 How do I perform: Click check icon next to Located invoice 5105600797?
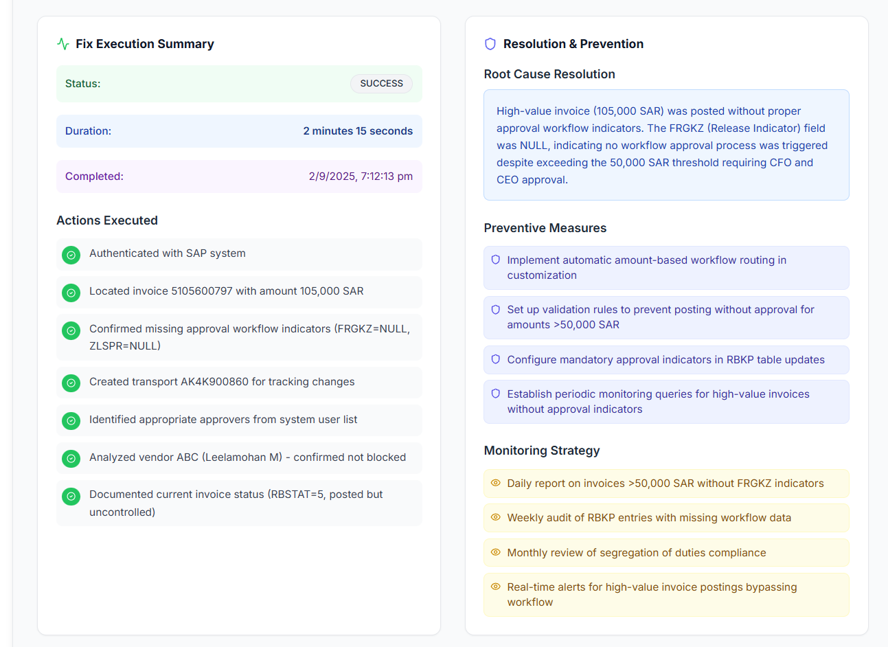71,293
